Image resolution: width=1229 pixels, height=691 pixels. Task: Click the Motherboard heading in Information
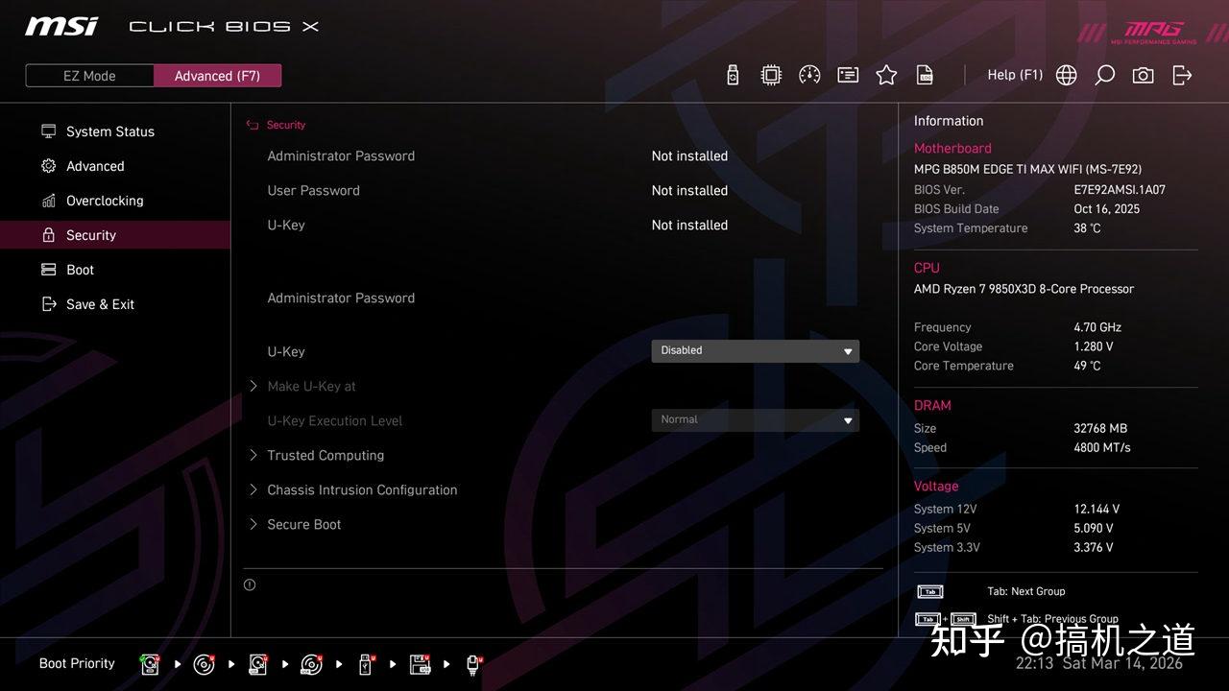point(952,148)
